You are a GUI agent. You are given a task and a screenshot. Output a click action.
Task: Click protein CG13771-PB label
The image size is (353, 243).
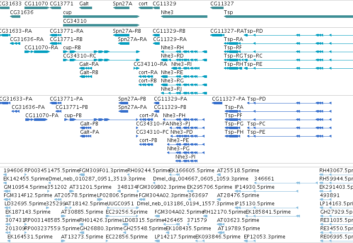(x=72, y=107)
